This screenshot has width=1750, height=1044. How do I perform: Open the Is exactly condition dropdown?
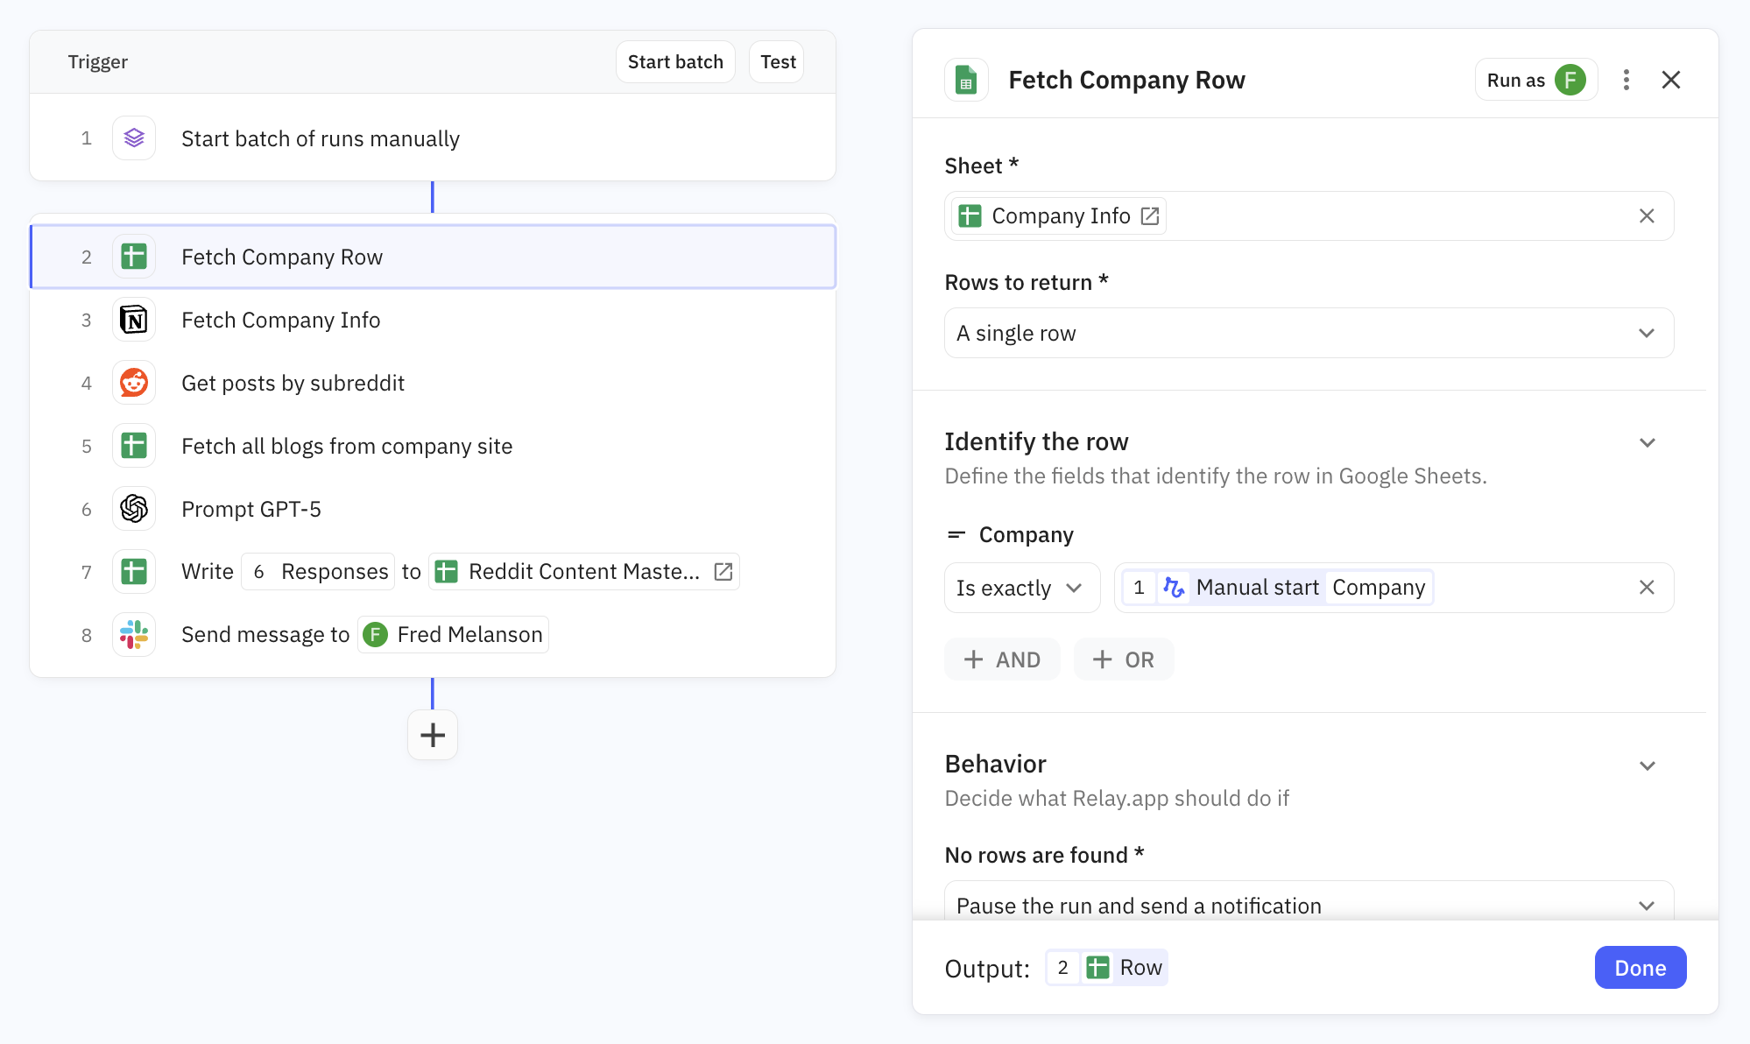click(1021, 588)
